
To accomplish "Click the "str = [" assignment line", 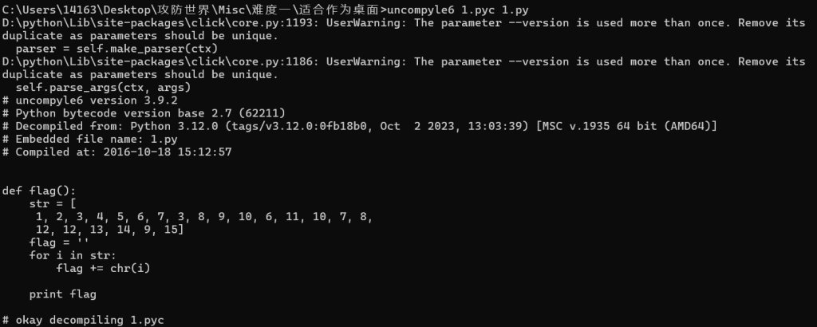I will tap(52, 204).
